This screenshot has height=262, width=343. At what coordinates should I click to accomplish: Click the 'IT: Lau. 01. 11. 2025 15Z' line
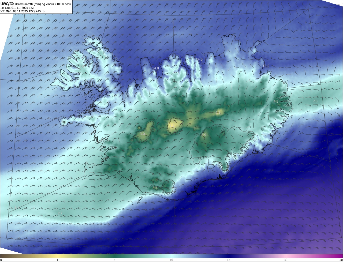pyautogui.click(x=17, y=8)
